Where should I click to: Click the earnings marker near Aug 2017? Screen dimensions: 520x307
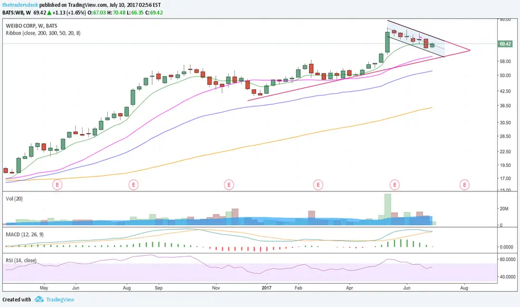(464, 185)
